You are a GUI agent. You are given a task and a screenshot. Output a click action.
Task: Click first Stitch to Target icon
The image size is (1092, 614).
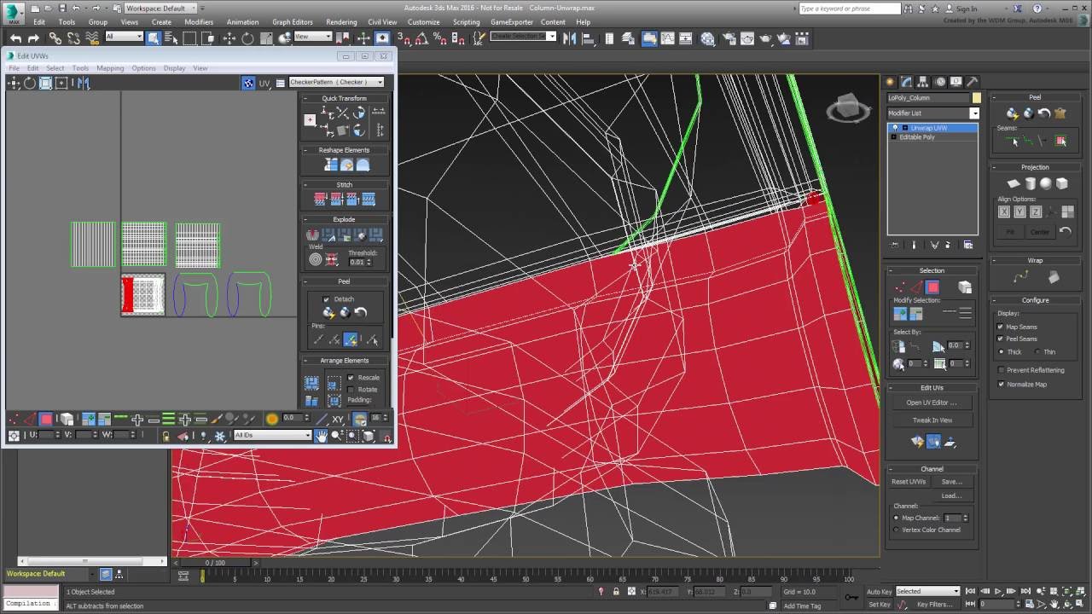click(x=321, y=199)
